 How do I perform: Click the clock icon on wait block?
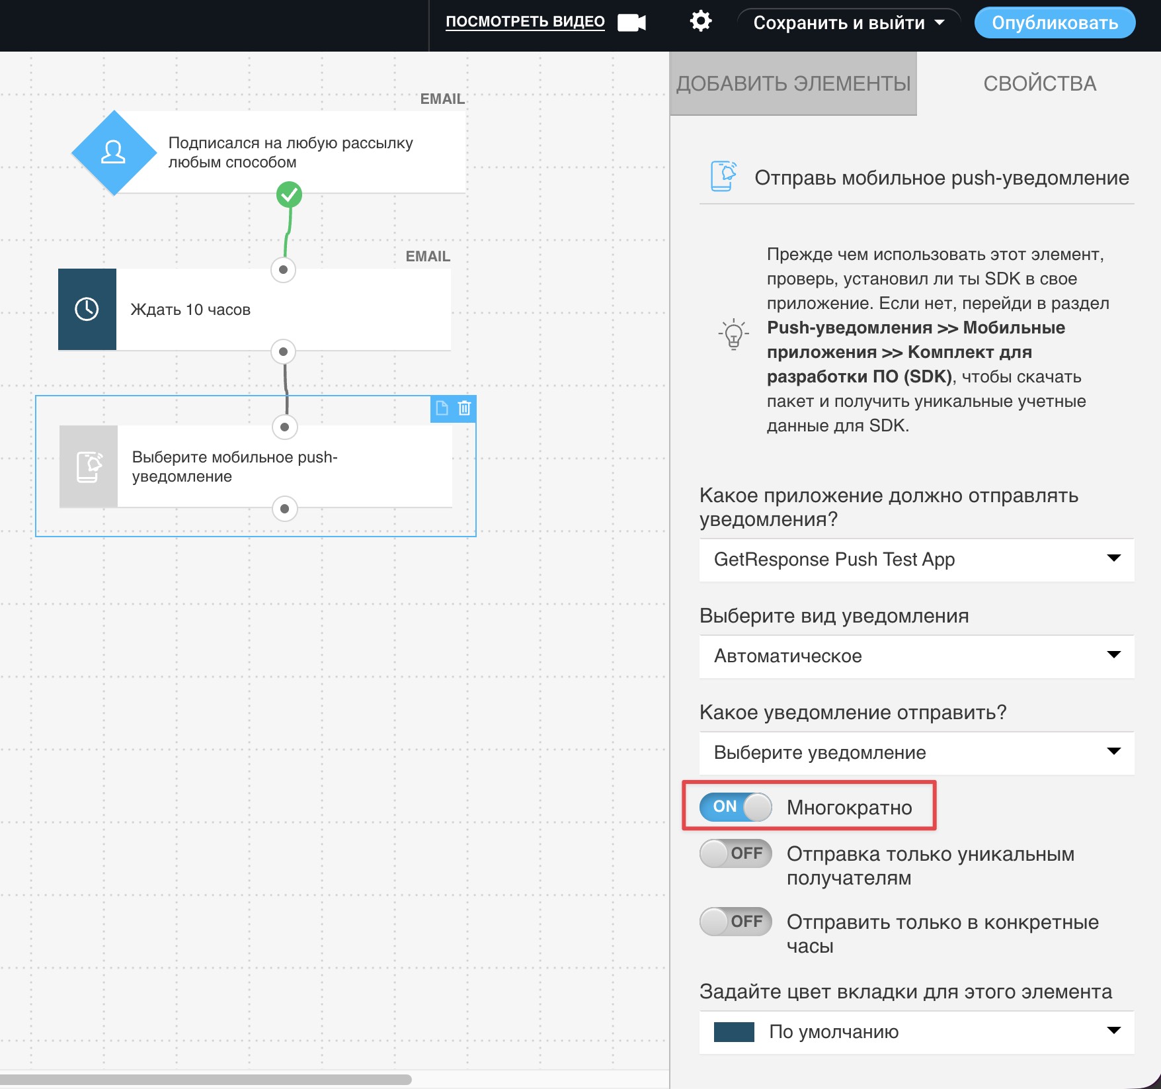pos(87,309)
